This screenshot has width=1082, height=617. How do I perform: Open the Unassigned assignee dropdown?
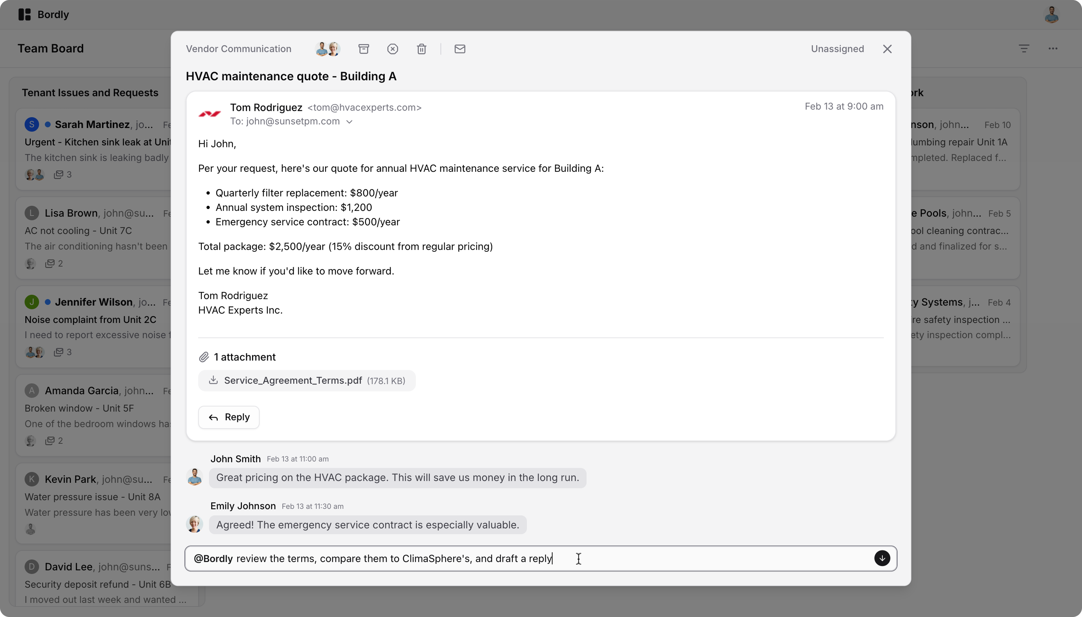tap(837, 49)
